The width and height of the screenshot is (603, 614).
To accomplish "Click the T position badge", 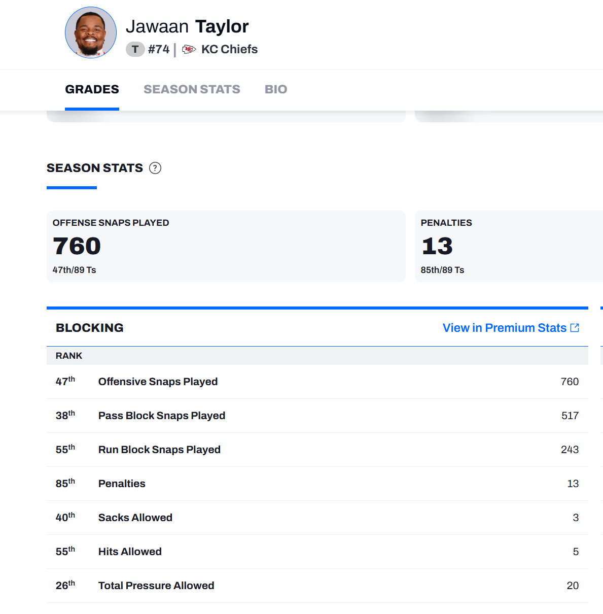I will [x=135, y=49].
